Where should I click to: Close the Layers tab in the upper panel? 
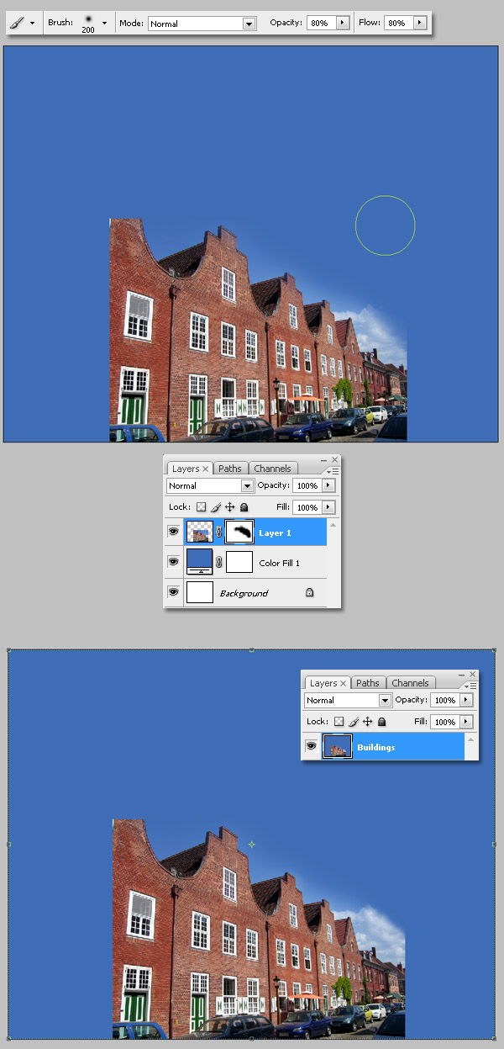coord(206,469)
